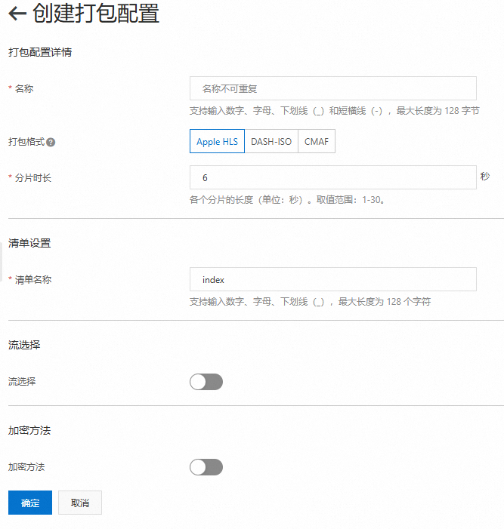The width and height of the screenshot is (504, 529).
Task: Click the 流选择 section heading
Action: coord(24,345)
